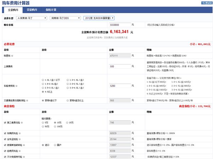Click the 上牌费用 amount field 500
This screenshot has height=159, width=213.
(x=120, y=66)
